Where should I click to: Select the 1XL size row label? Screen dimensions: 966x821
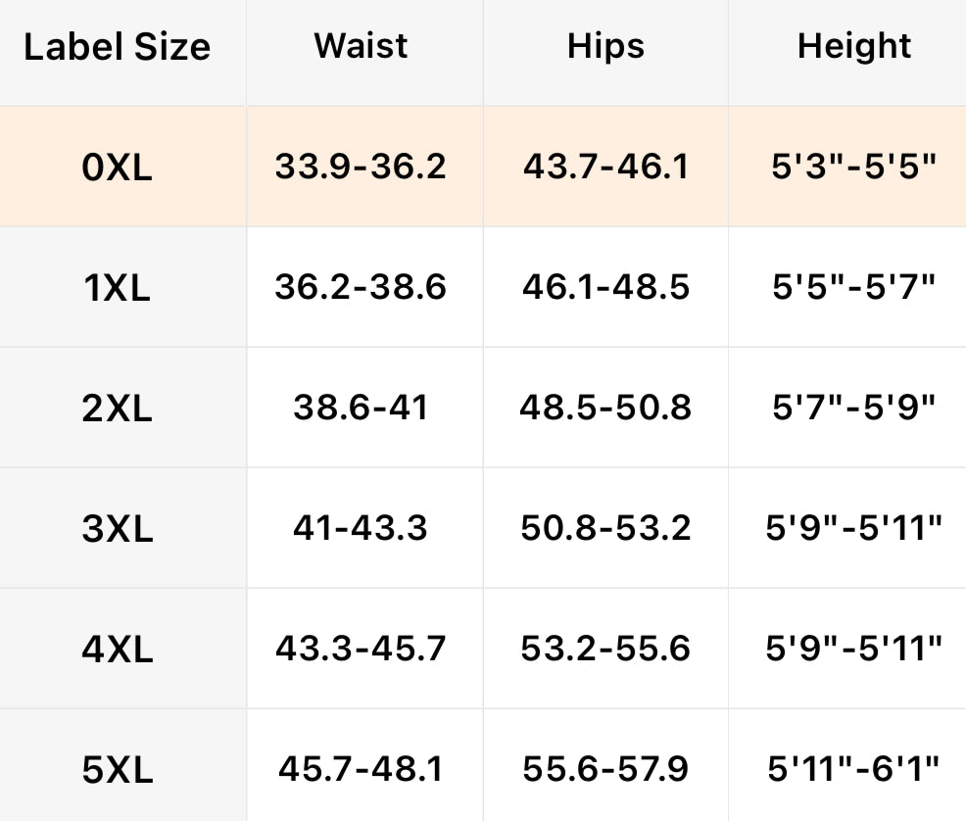click(118, 288)
